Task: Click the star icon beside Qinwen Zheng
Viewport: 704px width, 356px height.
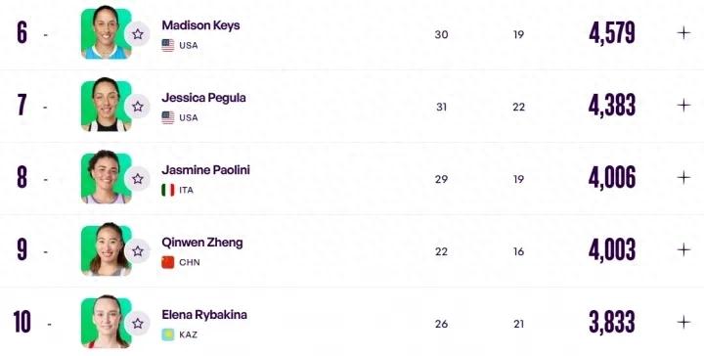Action: 138,251
